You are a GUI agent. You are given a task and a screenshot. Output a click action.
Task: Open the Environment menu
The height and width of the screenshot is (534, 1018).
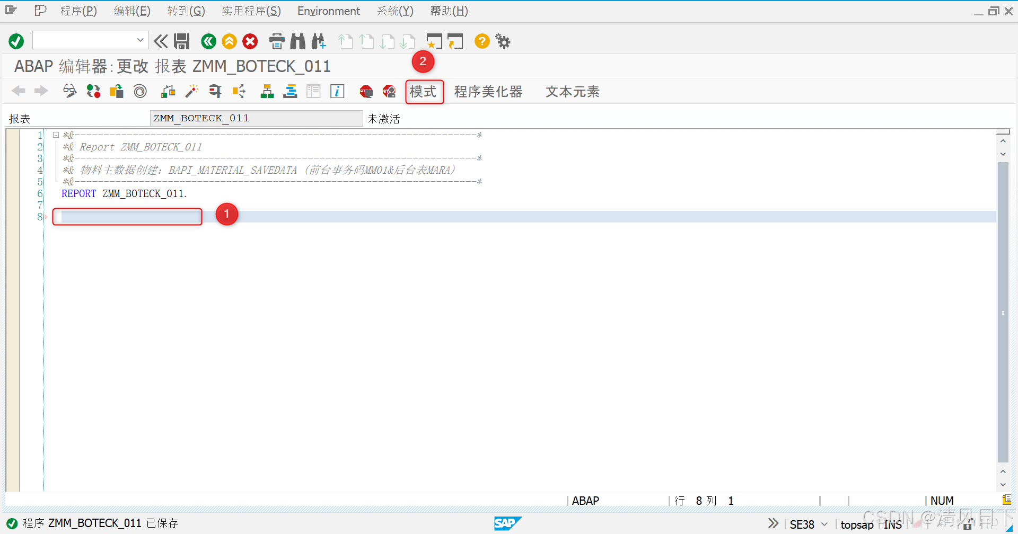click(329, 11)
